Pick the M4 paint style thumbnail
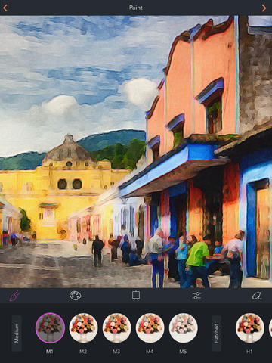The width and height of the screenshot is (272, 363). (150, 327)
